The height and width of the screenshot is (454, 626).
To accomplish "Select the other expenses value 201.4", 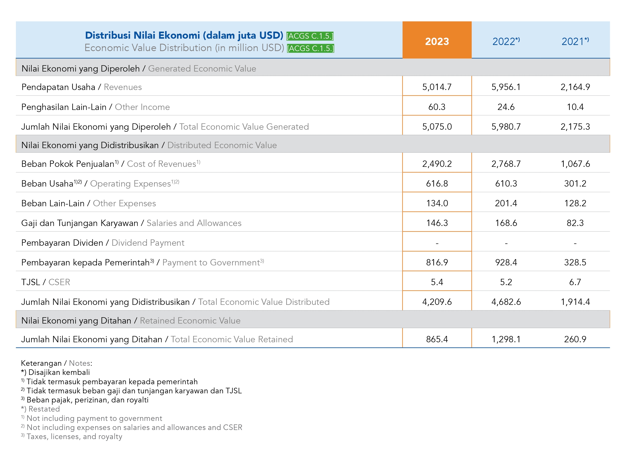I will click(x=506, y=203).
